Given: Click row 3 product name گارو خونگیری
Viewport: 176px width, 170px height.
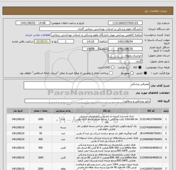Looking at the screenshot, I should [107, 133].
